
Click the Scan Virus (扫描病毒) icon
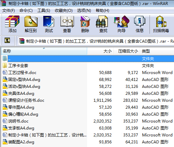click(x=161, y=21)
